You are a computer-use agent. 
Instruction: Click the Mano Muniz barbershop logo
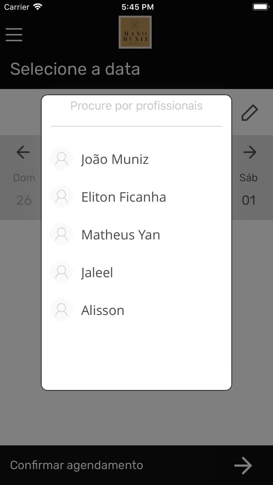point(135,32)
